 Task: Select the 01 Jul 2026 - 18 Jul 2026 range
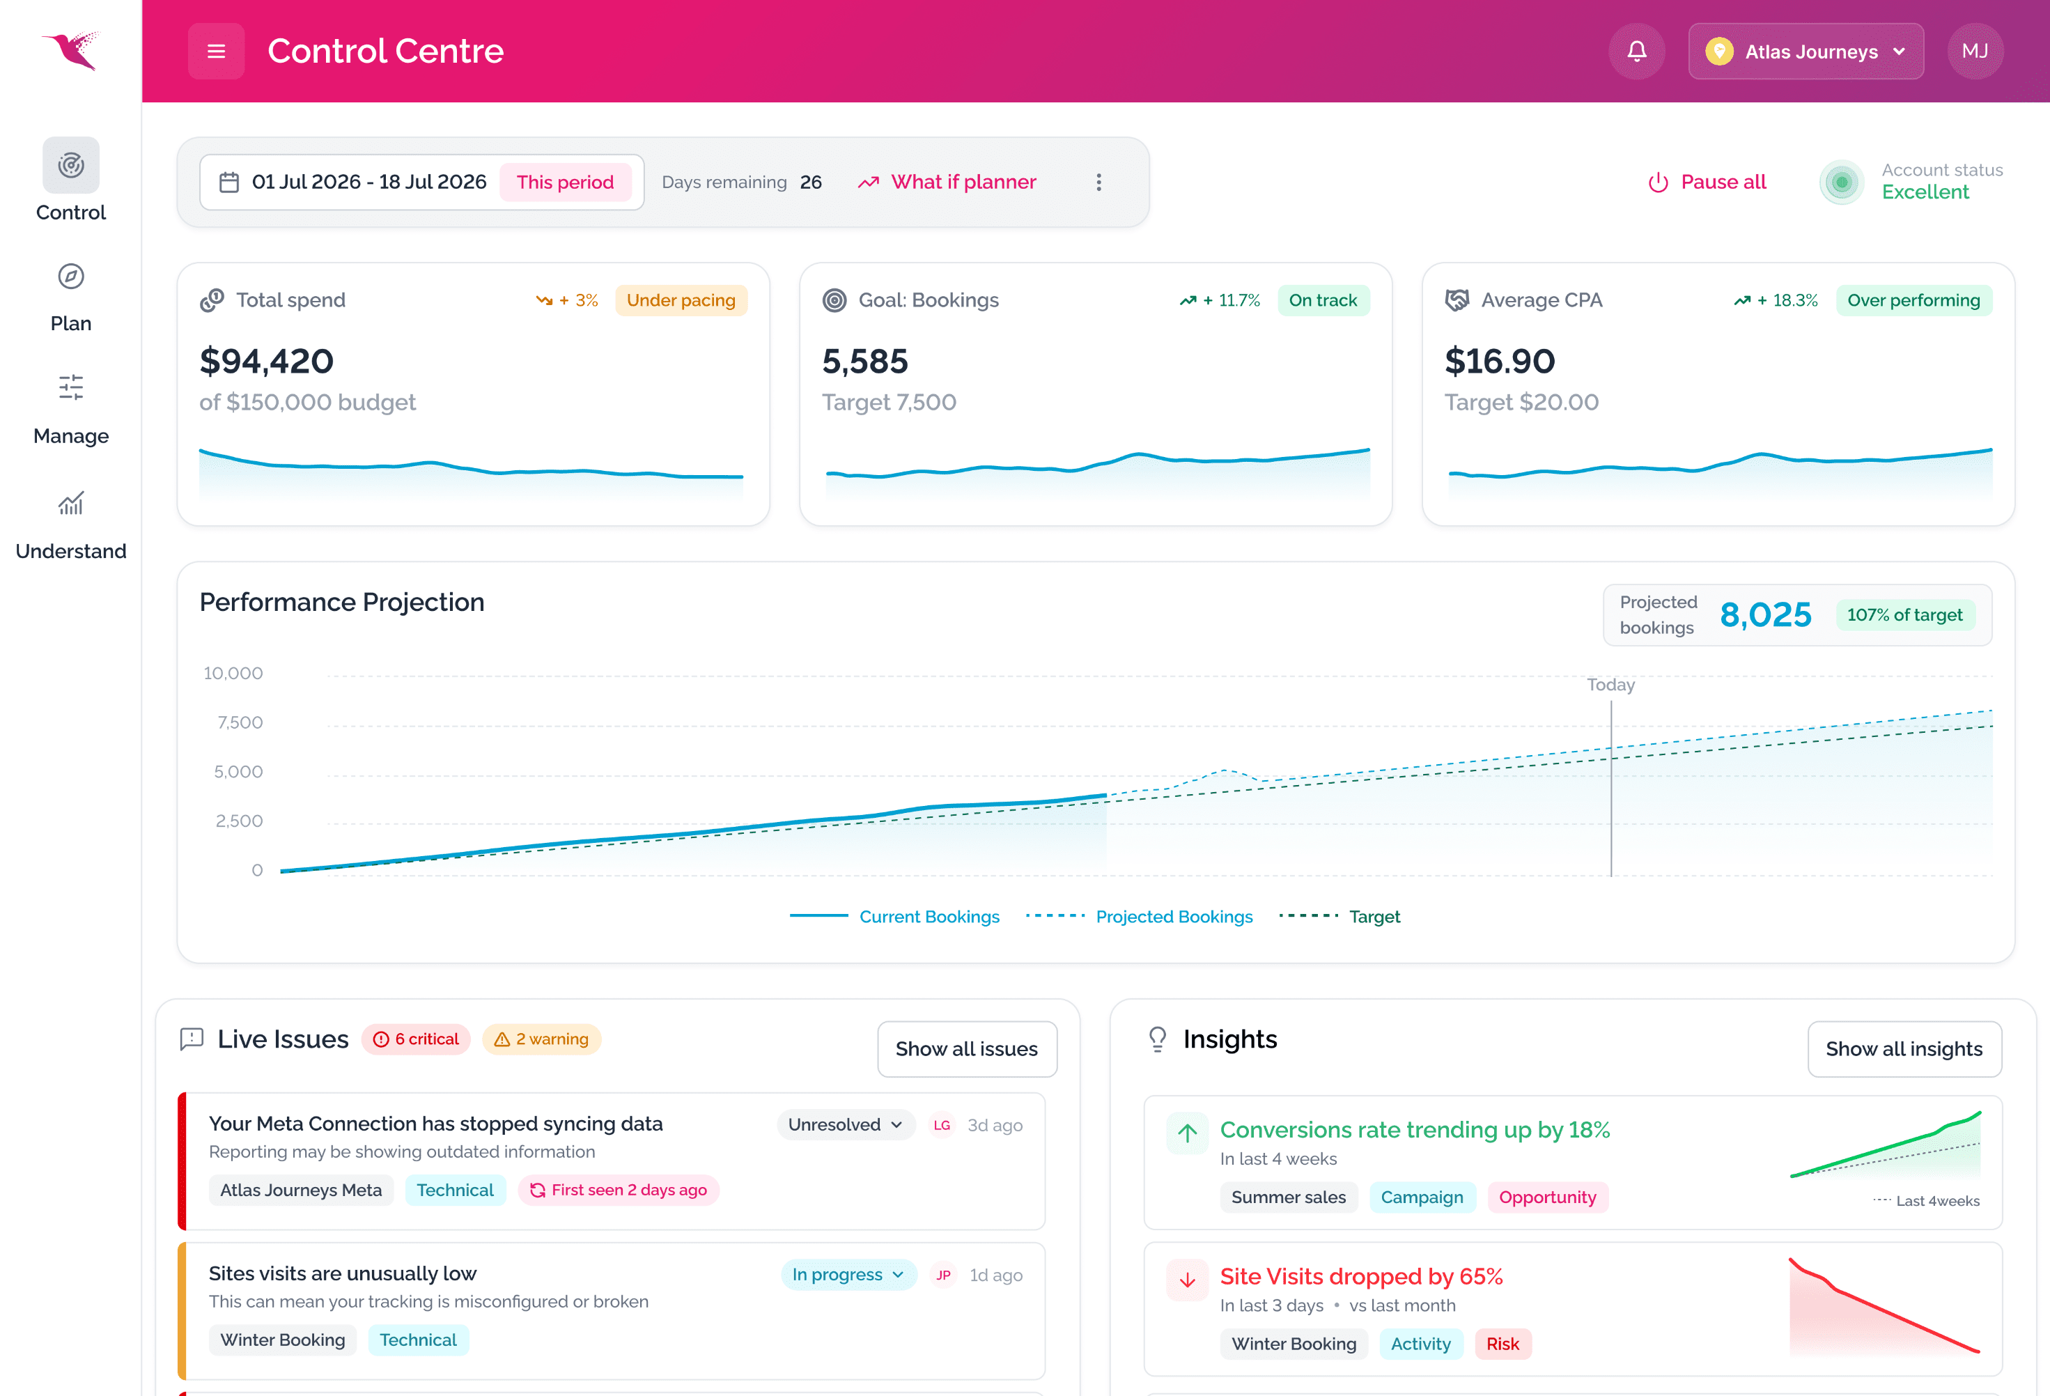(x=368, y=182)
